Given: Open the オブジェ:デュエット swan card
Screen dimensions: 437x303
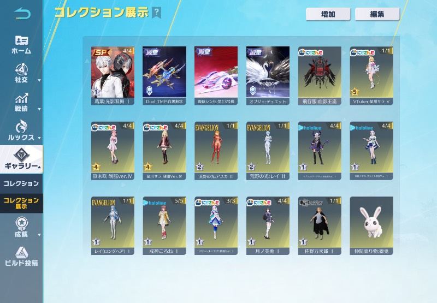Looking at the screenshot, I should [x=268, y=76].
